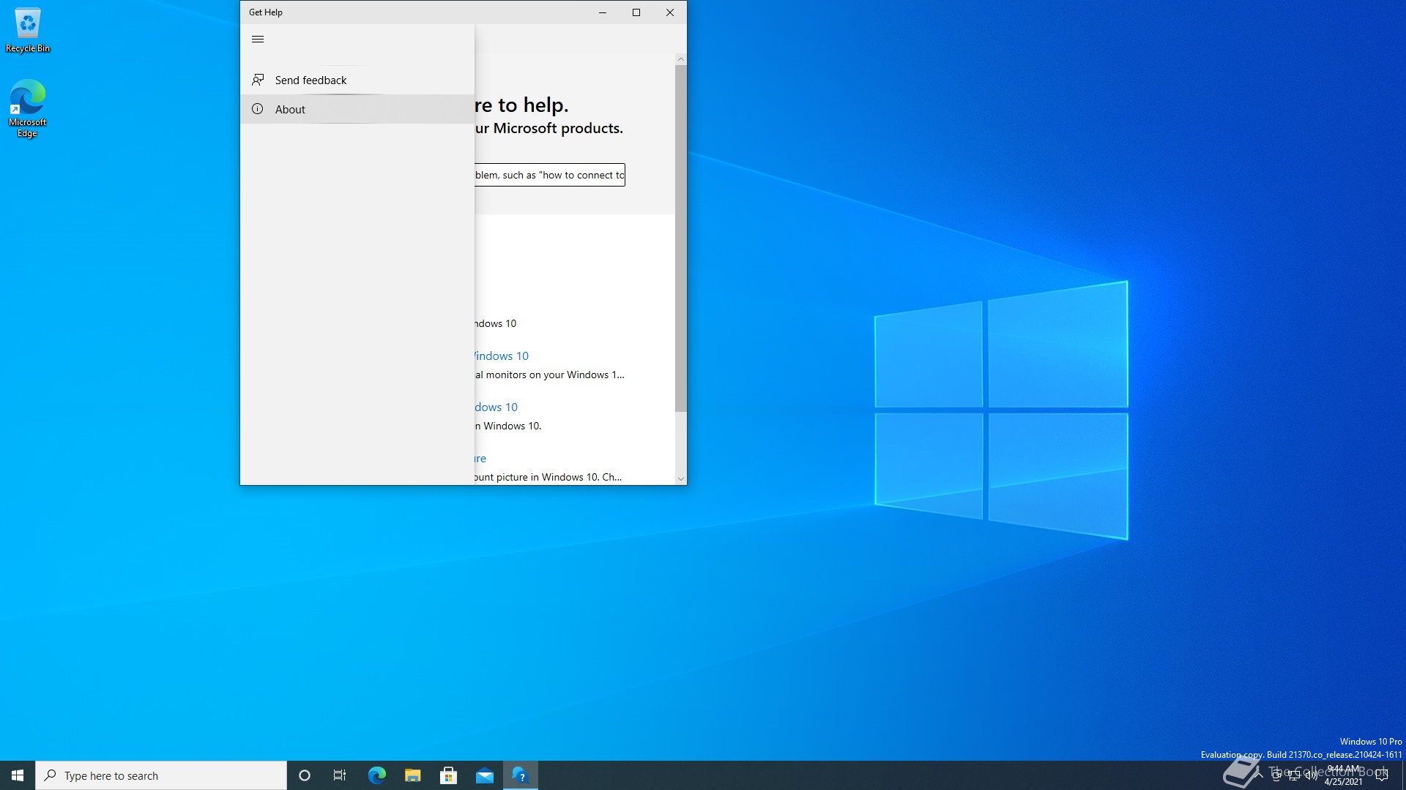The image size is (1406, 790).
Task: Open the 'dows 10' help article link
Action: pos(496,407)
